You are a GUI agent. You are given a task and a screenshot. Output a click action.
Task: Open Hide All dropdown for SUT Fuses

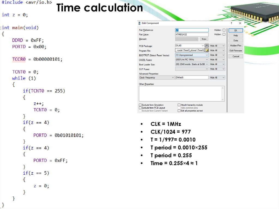pyautogui.click(x=217, y=69)
